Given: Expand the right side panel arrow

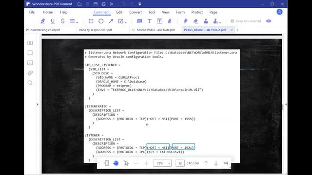Looking at the screenshot, I should [x=286, y=104].
